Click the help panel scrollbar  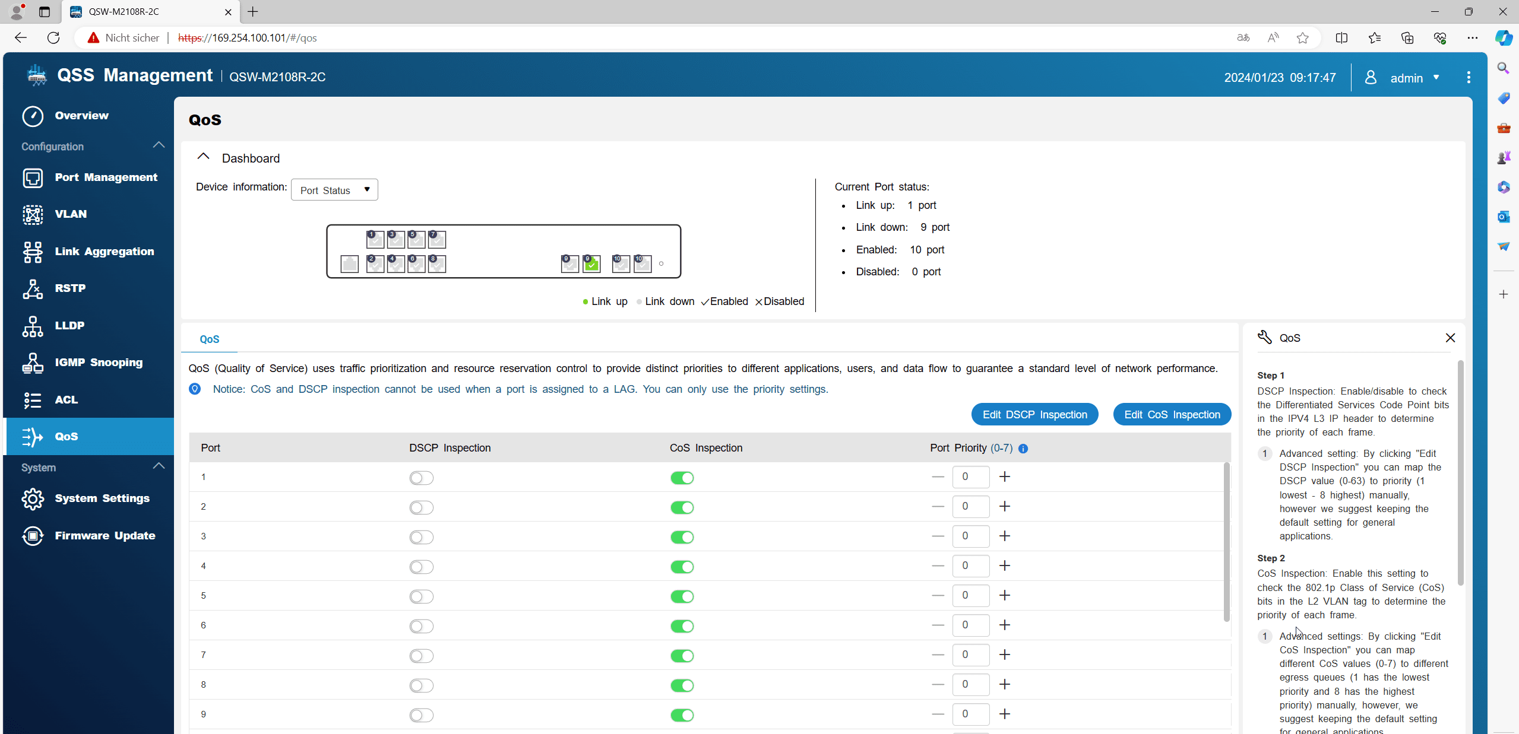[x=1460, y=472]
